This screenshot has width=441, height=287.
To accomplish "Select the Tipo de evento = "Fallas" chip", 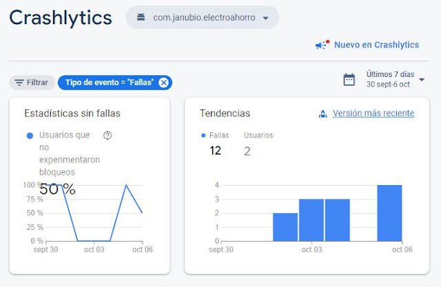I will [115, 83].
